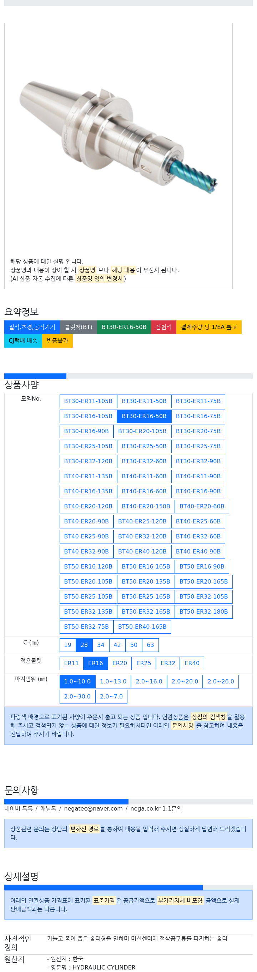This screenshot has width=257, height=972.
Task: Select the ER25 collet option
Action: (143, 663)
